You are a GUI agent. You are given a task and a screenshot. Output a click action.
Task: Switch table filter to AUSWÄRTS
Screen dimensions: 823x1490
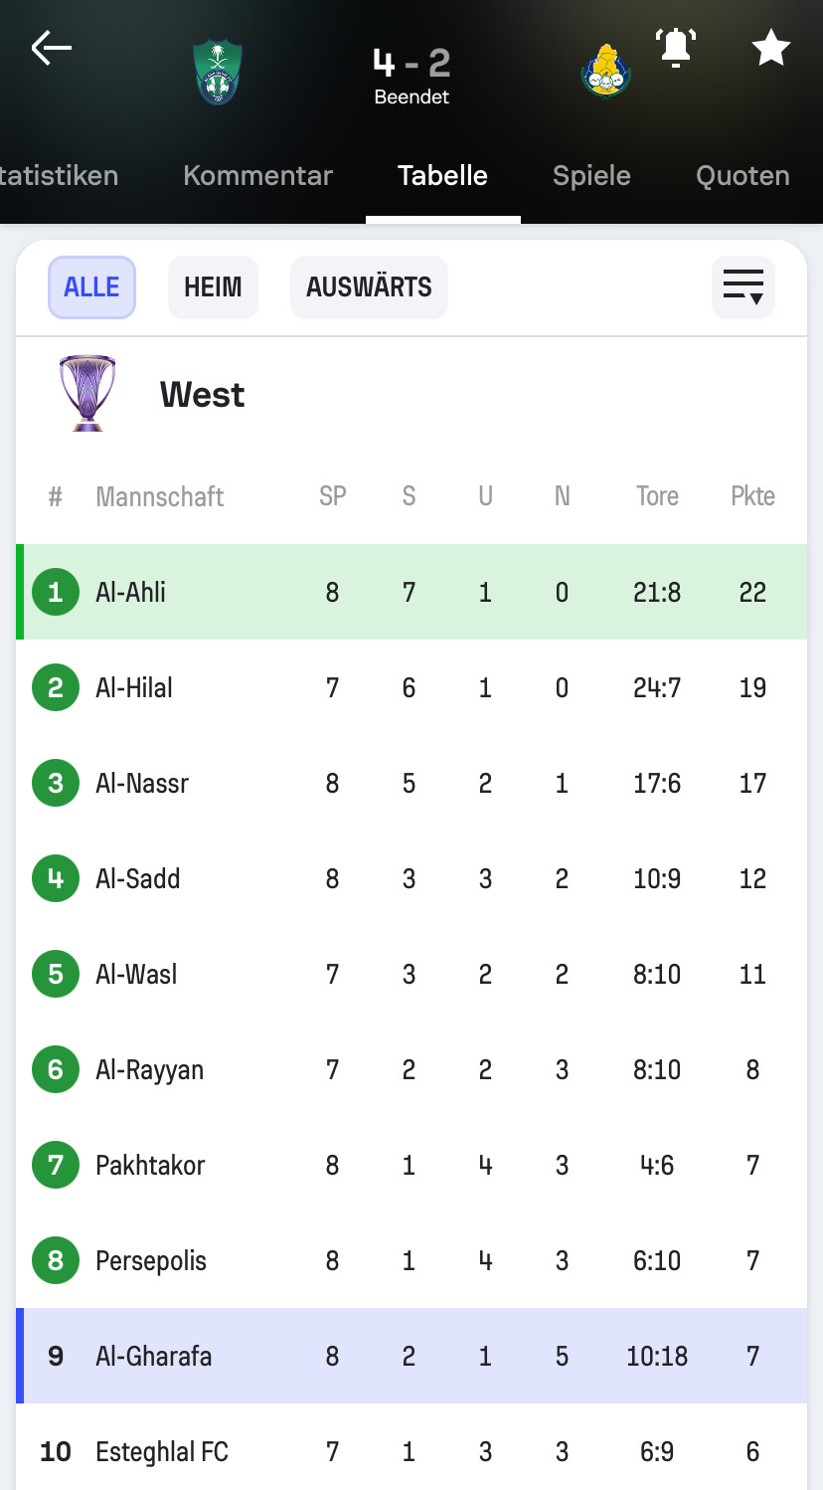[x=369, y=287]
